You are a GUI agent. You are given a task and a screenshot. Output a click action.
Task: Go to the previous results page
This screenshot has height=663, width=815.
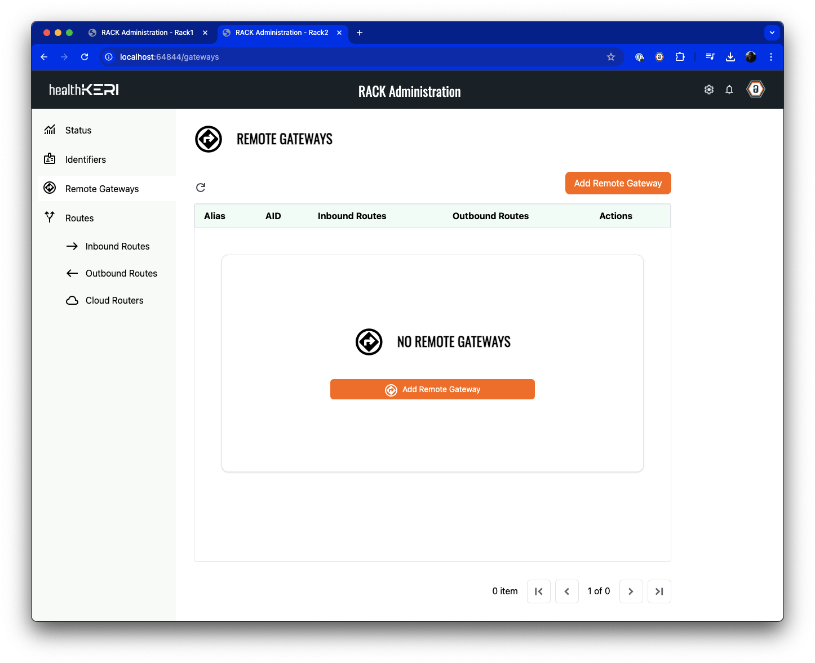[x=567, y=591]
